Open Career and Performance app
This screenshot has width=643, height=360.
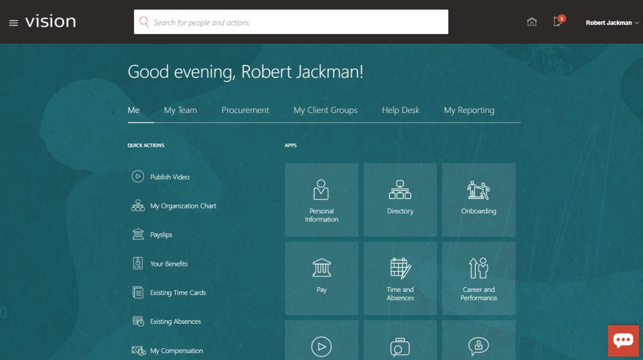pyautogui.click(x=478, y=278)
